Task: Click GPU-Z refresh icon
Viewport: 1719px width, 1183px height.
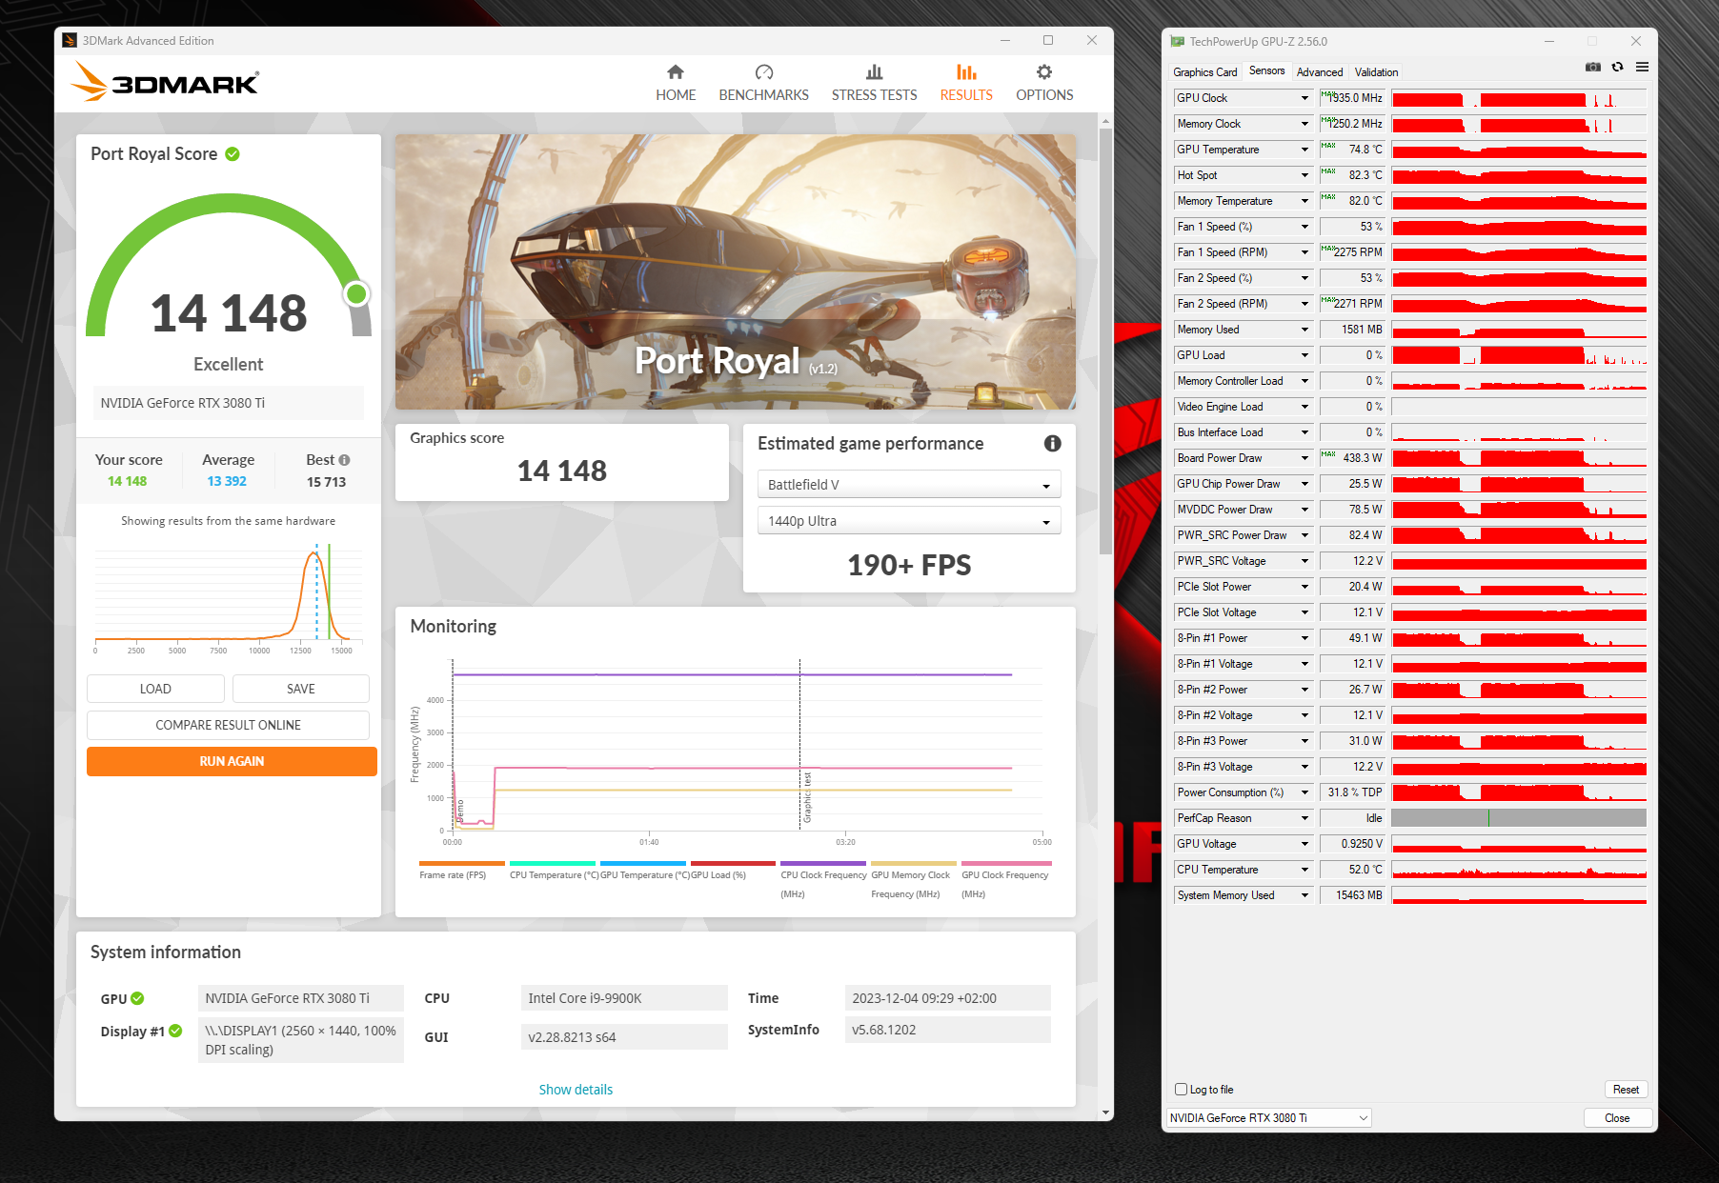Action: [1617, 67]
